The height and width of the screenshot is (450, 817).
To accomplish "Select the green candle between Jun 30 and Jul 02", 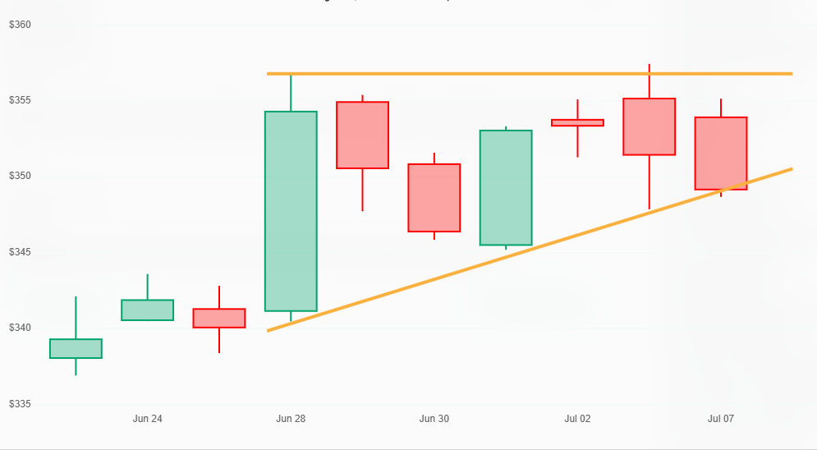I will tap(506, 187).
